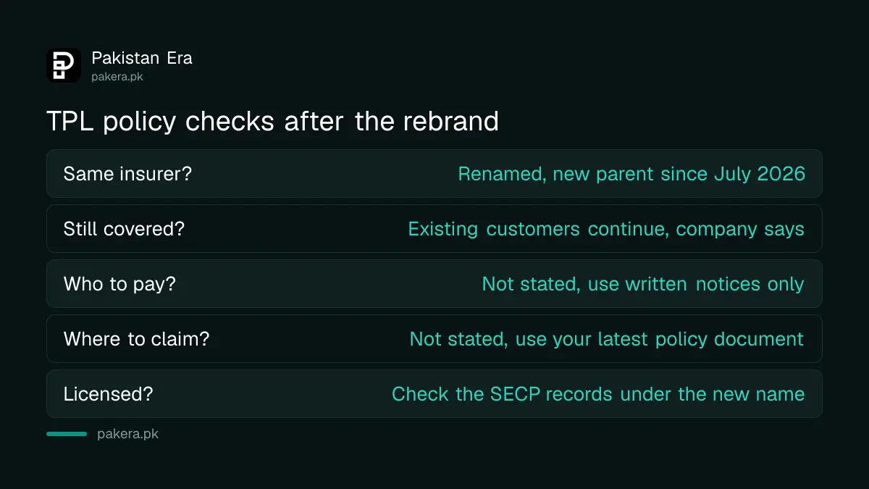Select the Still covered? row label

coord(124,229)
